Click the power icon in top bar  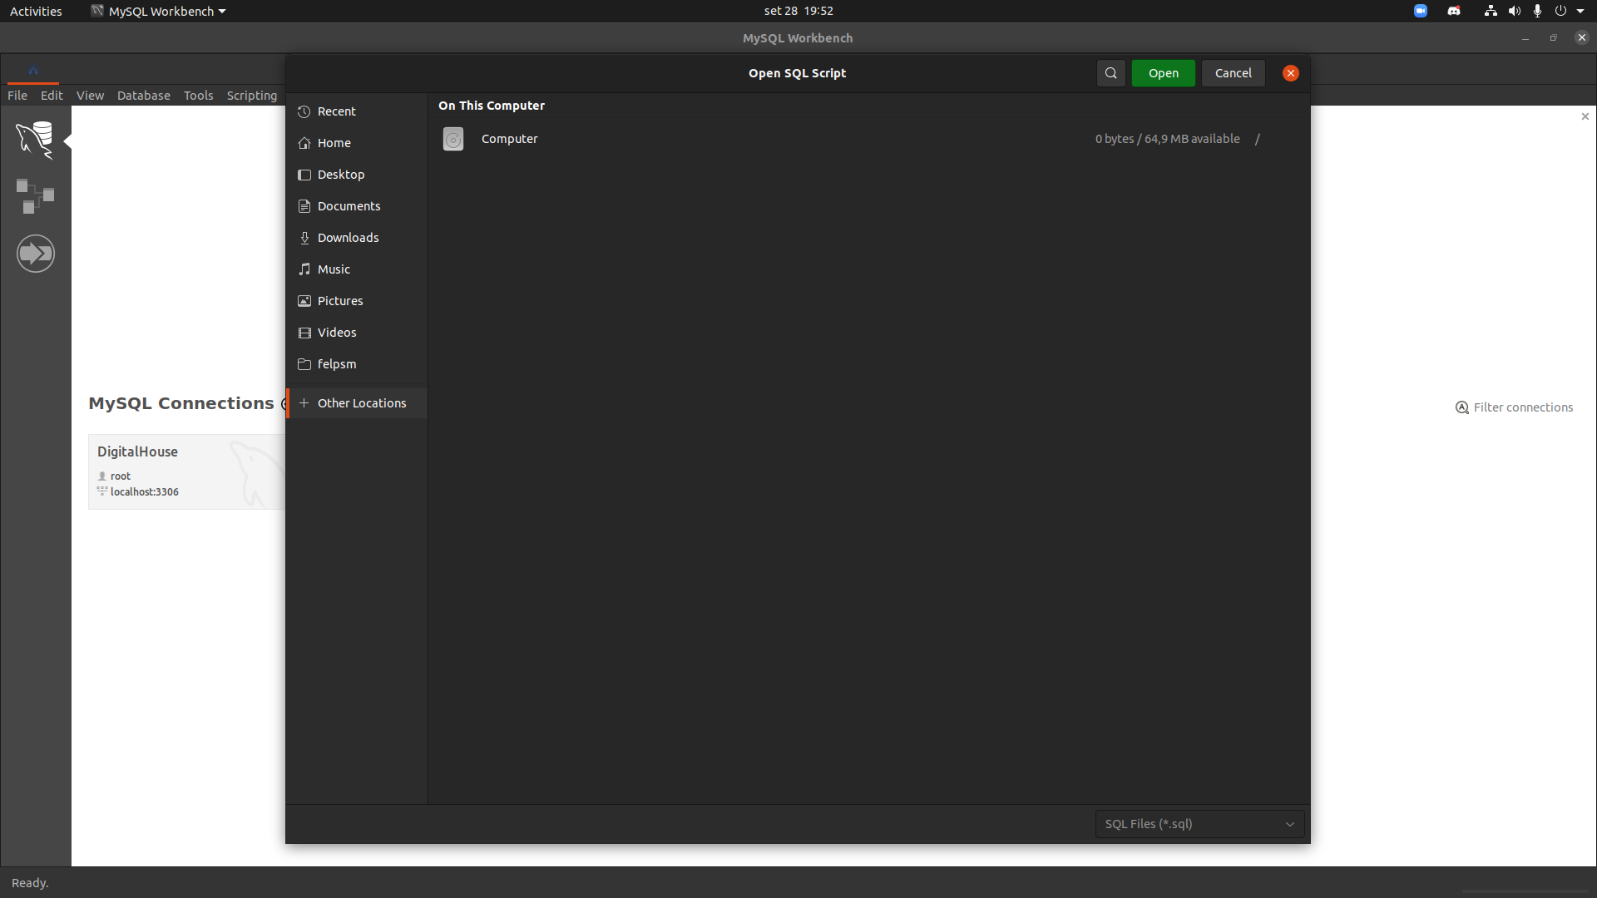(1560, 11)
